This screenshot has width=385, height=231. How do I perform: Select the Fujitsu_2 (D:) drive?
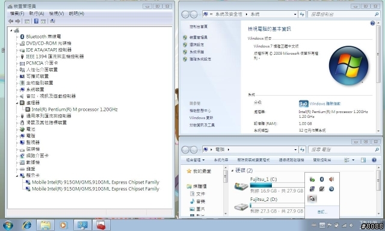pyautogui.click(x=269, y=205)
